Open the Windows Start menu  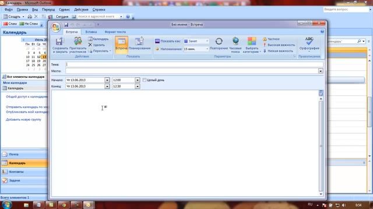point(6,204)
